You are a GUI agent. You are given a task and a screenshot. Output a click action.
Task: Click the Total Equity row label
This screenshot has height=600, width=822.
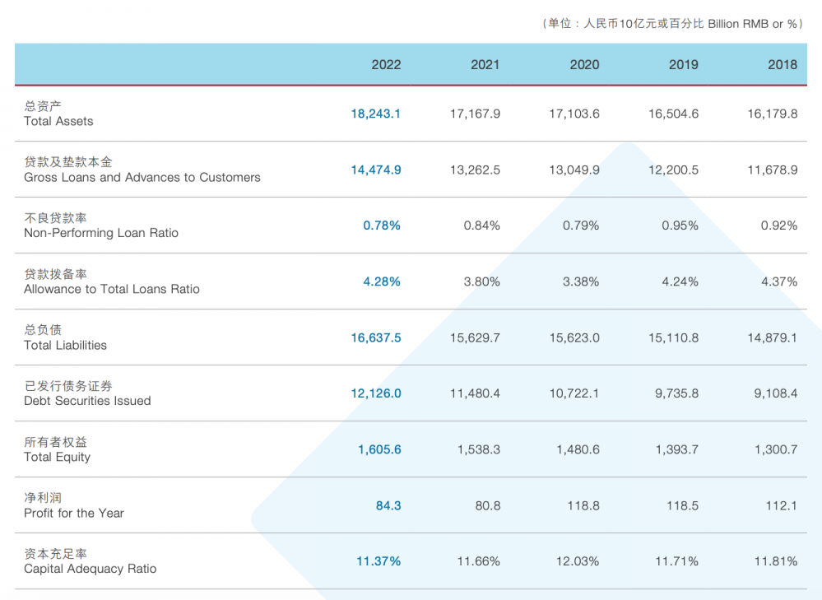tap(57, 457)
